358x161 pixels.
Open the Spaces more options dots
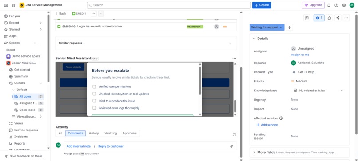(41, 43)
